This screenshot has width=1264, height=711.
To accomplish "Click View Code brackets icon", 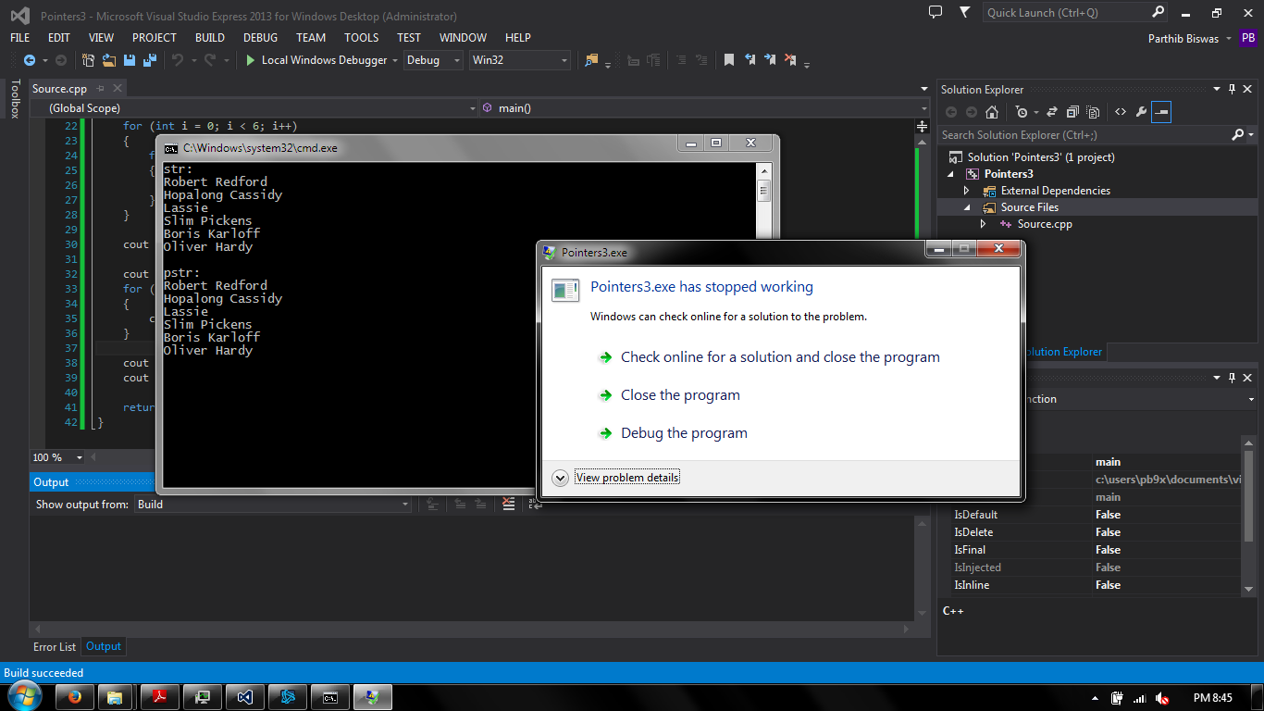I will click(x=1121, y=112).
